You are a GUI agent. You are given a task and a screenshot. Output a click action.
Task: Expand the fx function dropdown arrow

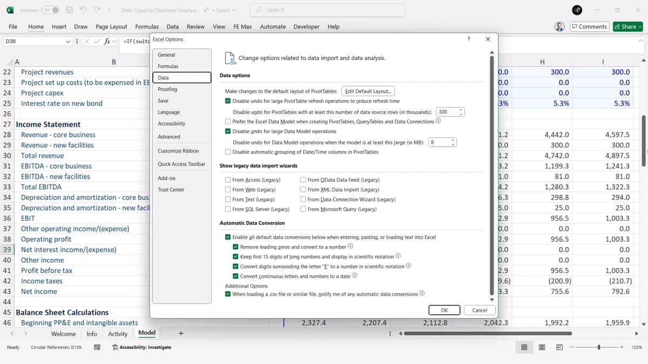point(114,41)
